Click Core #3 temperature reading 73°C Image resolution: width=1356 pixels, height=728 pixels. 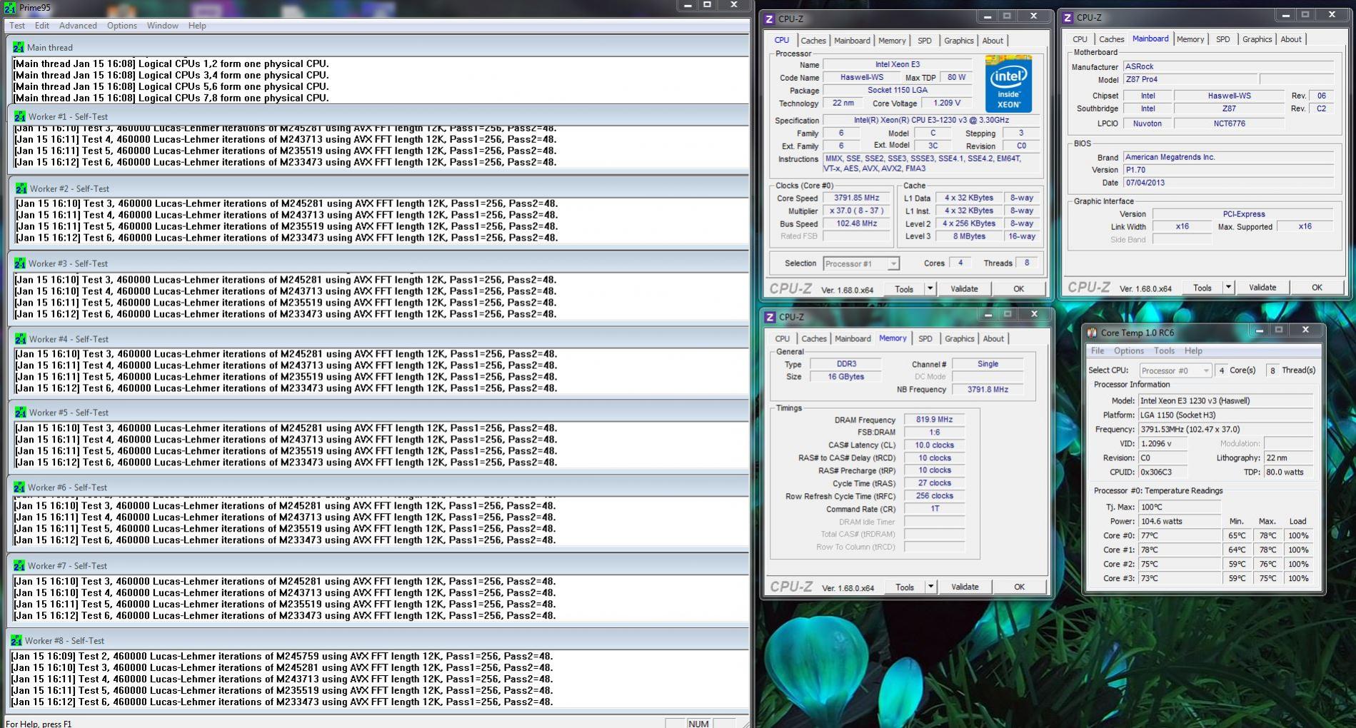(1180, 579)
